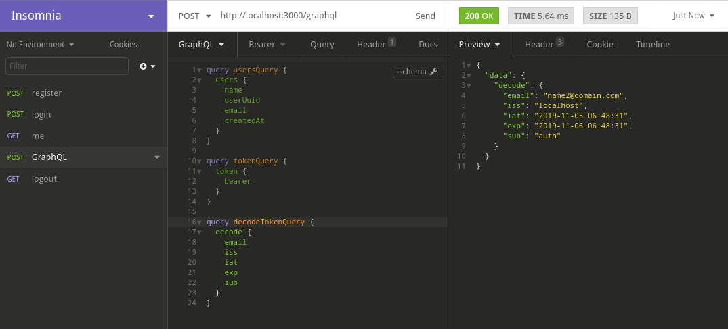
Task: Click the SIZE 135 B badge
Action: pyautogui.click(x=610, y=16)
